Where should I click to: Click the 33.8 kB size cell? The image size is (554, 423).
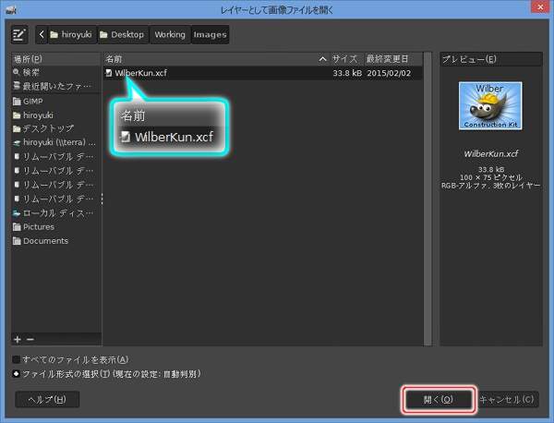tap(347, 73)
